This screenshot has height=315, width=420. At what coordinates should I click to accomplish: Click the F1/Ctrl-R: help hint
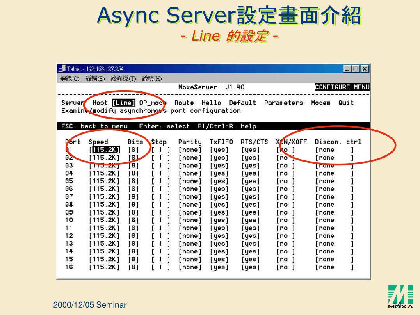[227, 126]
